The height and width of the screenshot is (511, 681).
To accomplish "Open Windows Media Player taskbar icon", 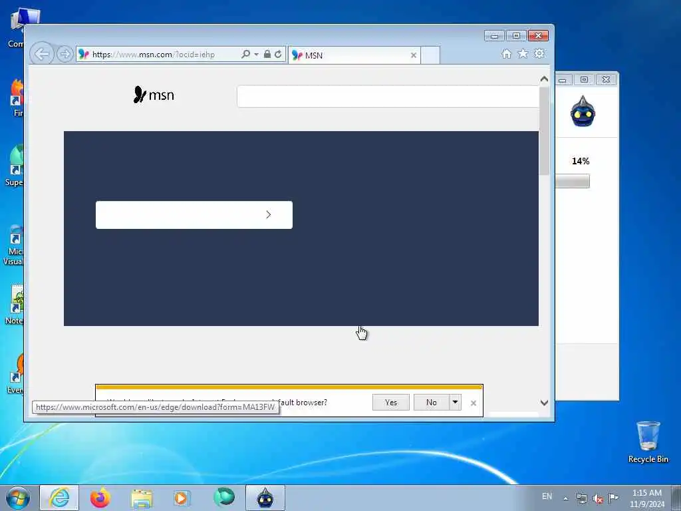I will [181, 498].
